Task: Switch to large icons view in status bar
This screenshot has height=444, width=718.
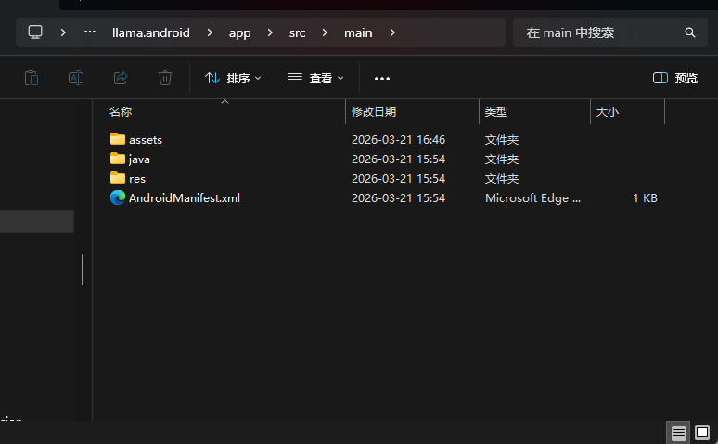Action: tap(702, 433)
